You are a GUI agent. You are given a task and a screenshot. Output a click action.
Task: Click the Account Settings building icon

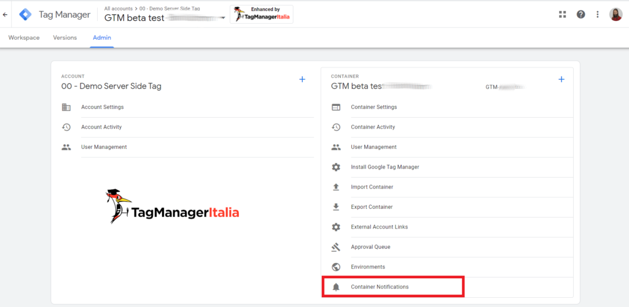(66, 107)
